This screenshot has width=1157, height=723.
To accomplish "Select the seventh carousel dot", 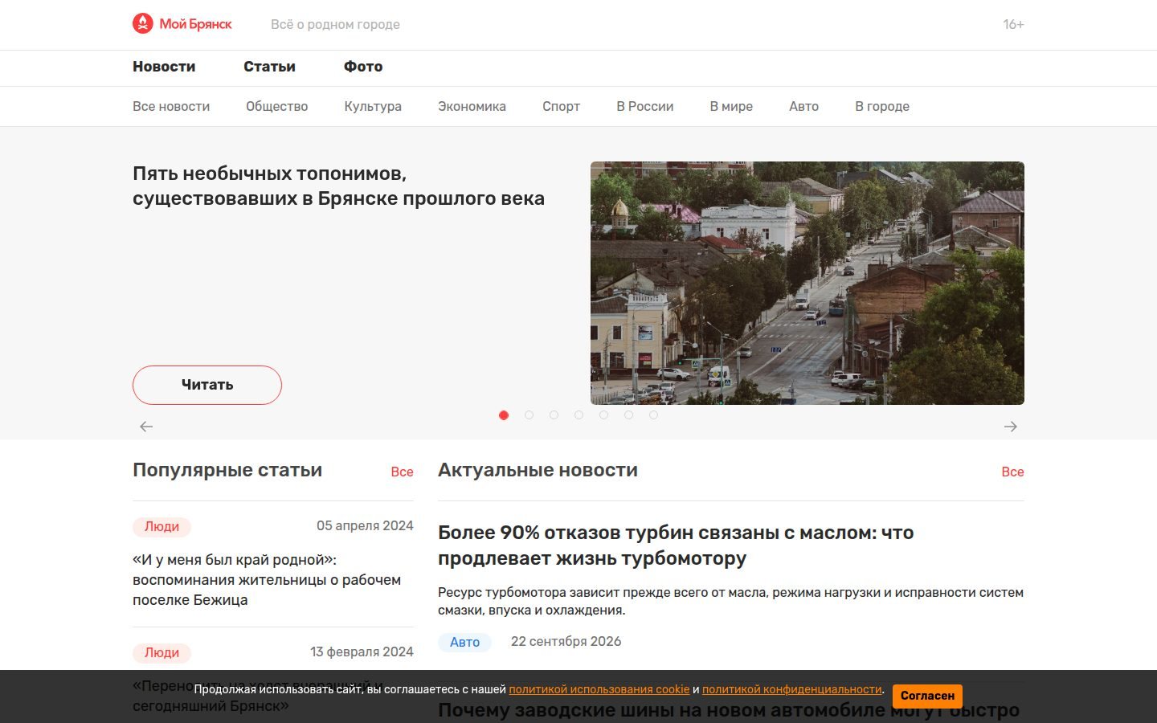I will pos(653,415).
